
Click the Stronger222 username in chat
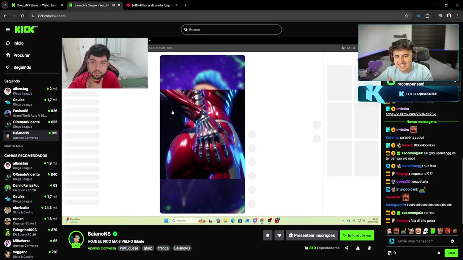pyautogui.click(x=395, y=205)
